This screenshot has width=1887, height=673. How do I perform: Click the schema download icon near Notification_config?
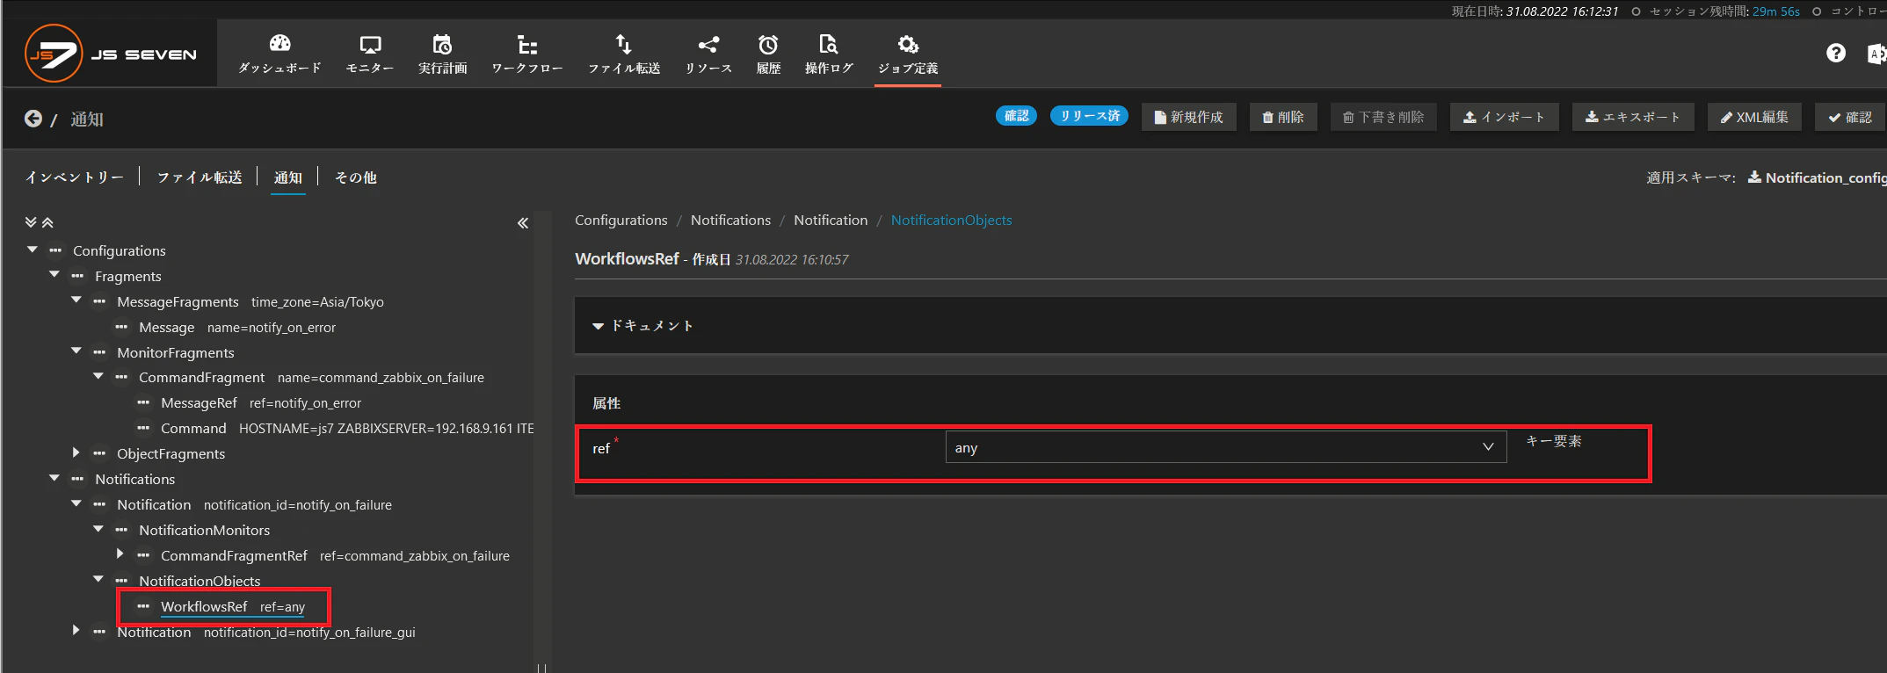click(1754, 177)
